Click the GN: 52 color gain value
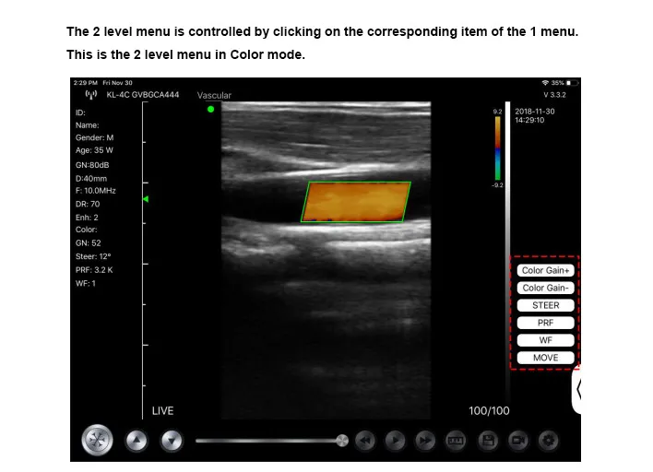Screen dimensions: 653x472 88,243
